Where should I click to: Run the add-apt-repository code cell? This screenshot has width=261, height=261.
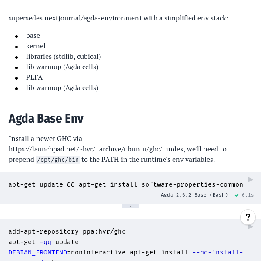[251, 227]
